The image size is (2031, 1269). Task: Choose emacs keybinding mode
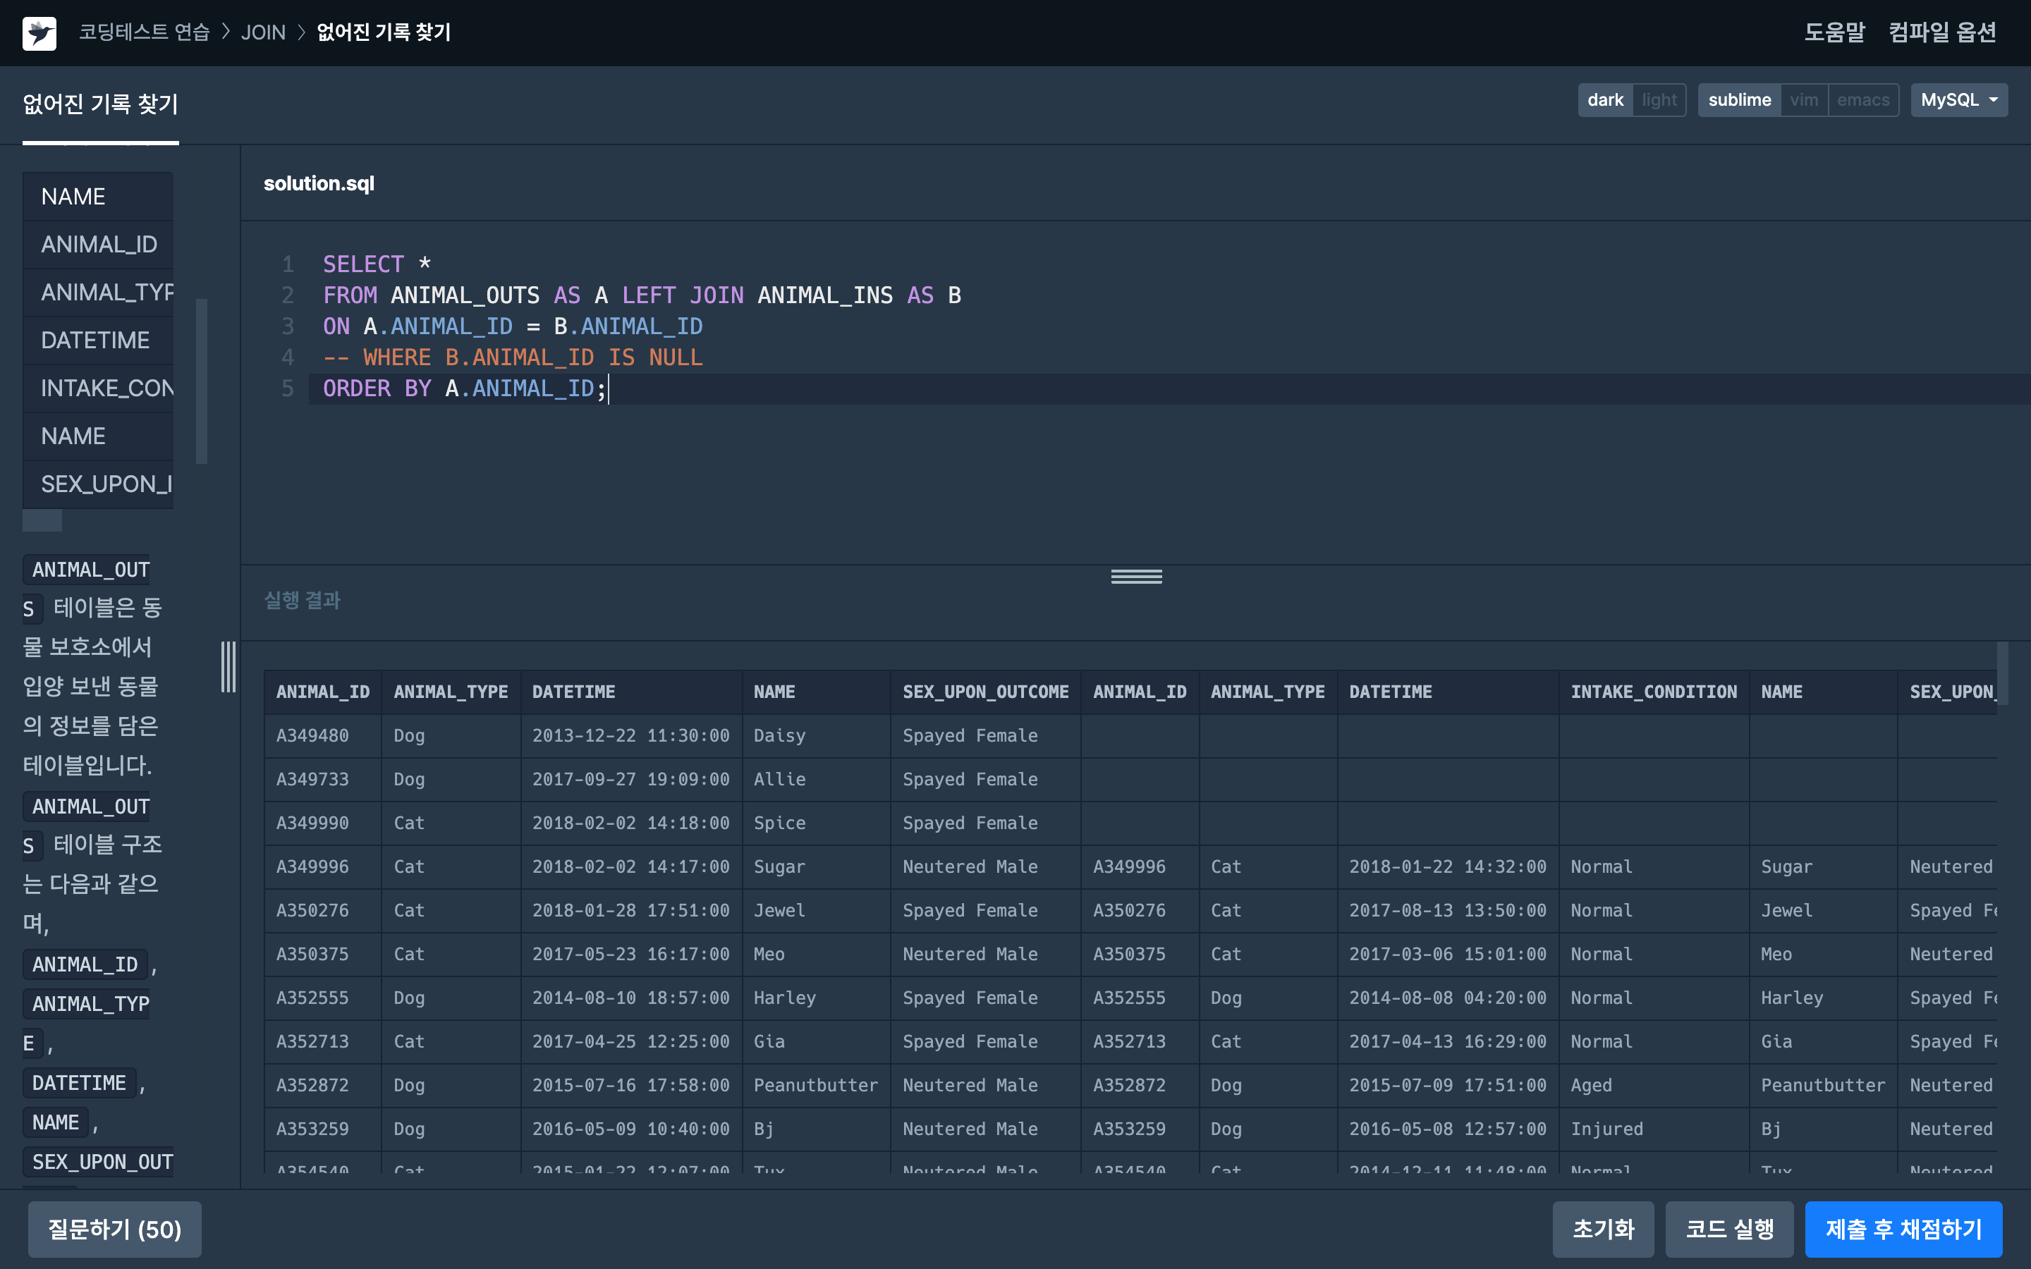pos(1862,100)
